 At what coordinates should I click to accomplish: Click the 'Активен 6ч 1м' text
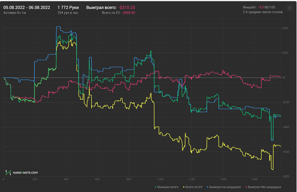pyautogui.click(x=14, y=13)
